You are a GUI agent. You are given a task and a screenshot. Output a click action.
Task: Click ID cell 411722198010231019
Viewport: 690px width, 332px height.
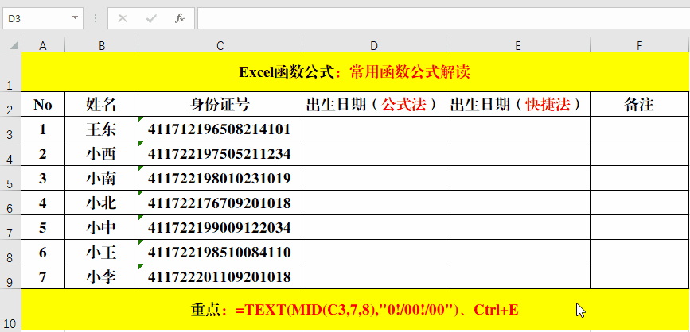(220, 178)
